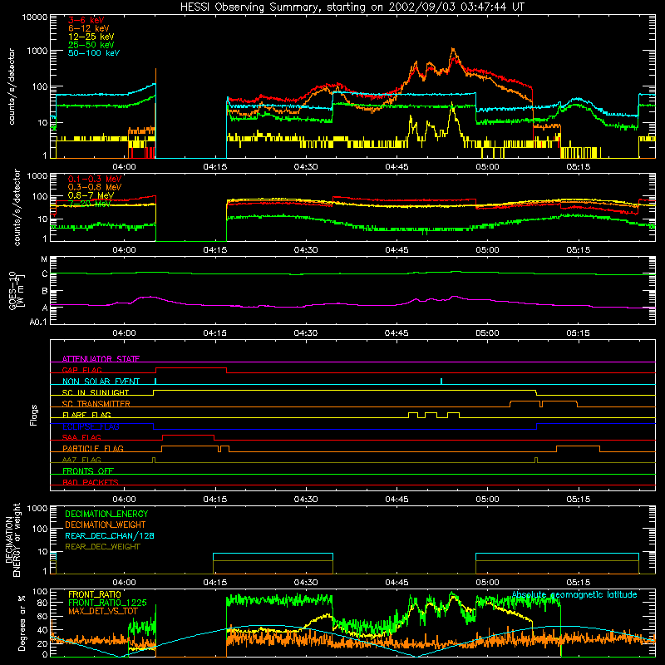This screenshot has width=665, height=665.
Task: Click the "0.8-7 MeV" legend entry
Action: pyautogui.click(x=91, y=195)
